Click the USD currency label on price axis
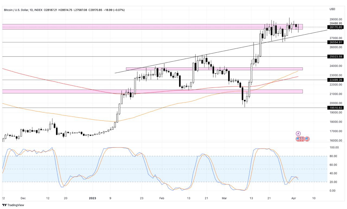Screen dimensions: 347x209 332,9
